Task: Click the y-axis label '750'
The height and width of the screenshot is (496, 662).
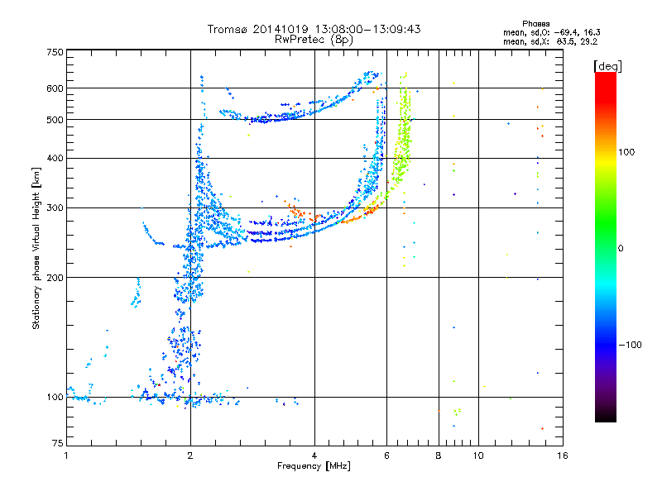Action: click(55, 52)
